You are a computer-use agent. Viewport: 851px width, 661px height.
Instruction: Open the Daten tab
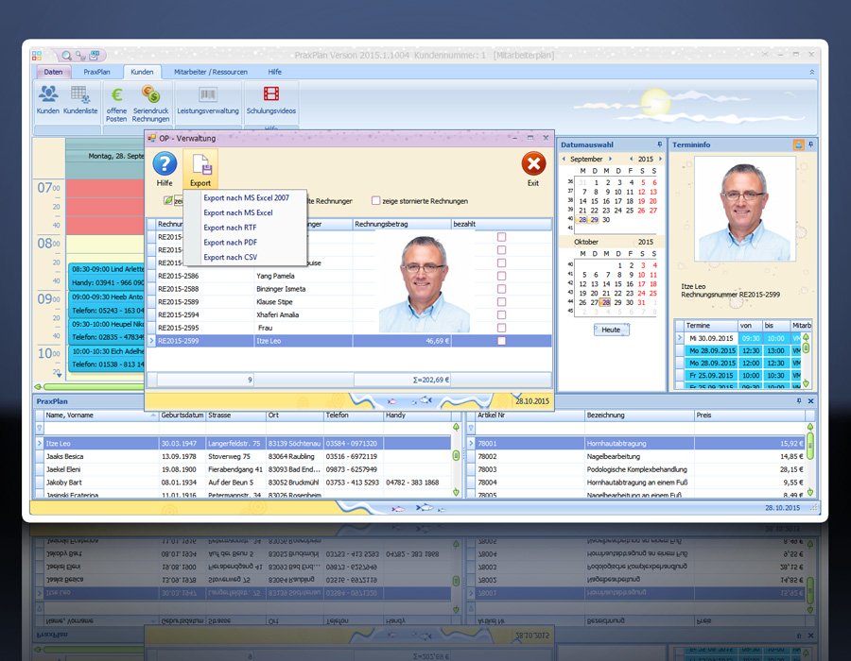coord(53,72)
